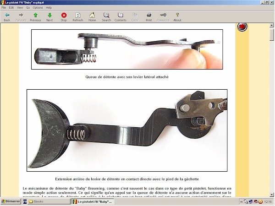This screenshot has height=206, width=275.
Task: Show the Contents panel
Action: click(x=121, y=16)
